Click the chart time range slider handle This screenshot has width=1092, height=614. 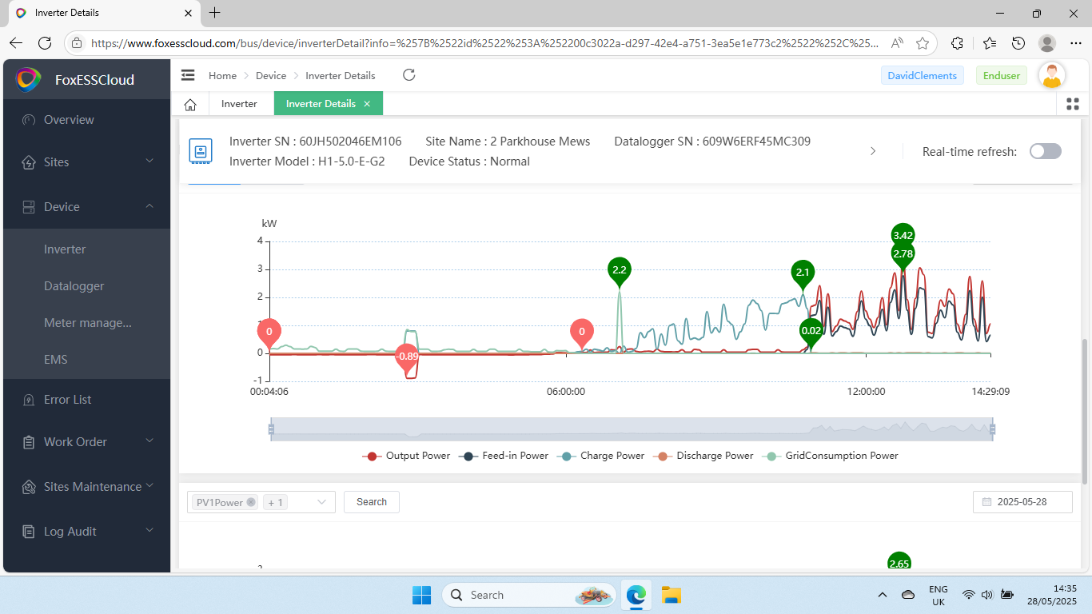pos(272,429)
